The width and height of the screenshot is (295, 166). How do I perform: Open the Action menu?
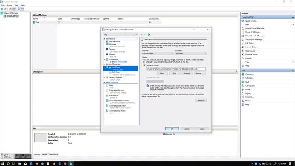click(9, 5)
